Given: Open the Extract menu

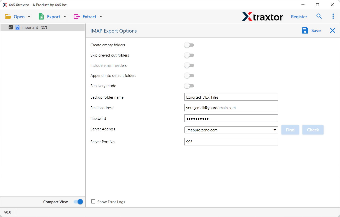Looking at the screenshot, I should (x=88, y=17).
